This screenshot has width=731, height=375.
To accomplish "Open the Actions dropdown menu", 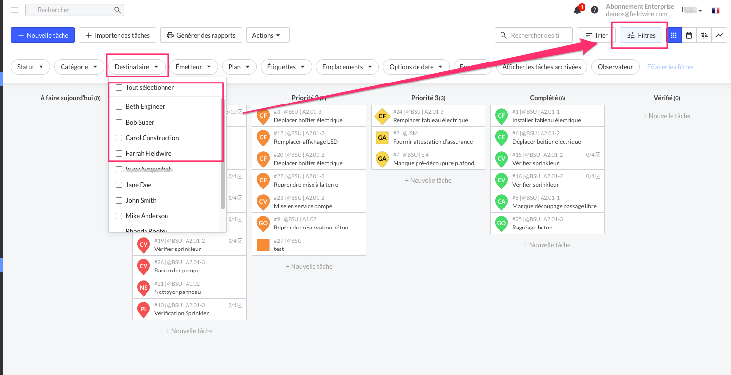I will [267, 35].
